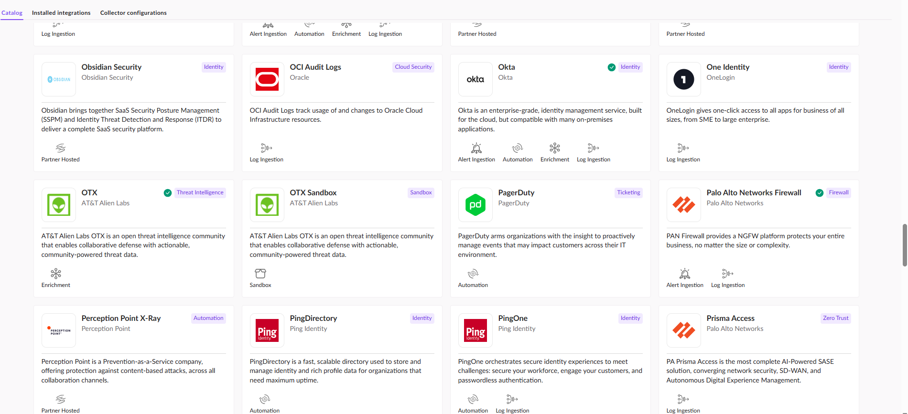
Task: Open the PagerDuty integration title
Action: tap(516, 193)
